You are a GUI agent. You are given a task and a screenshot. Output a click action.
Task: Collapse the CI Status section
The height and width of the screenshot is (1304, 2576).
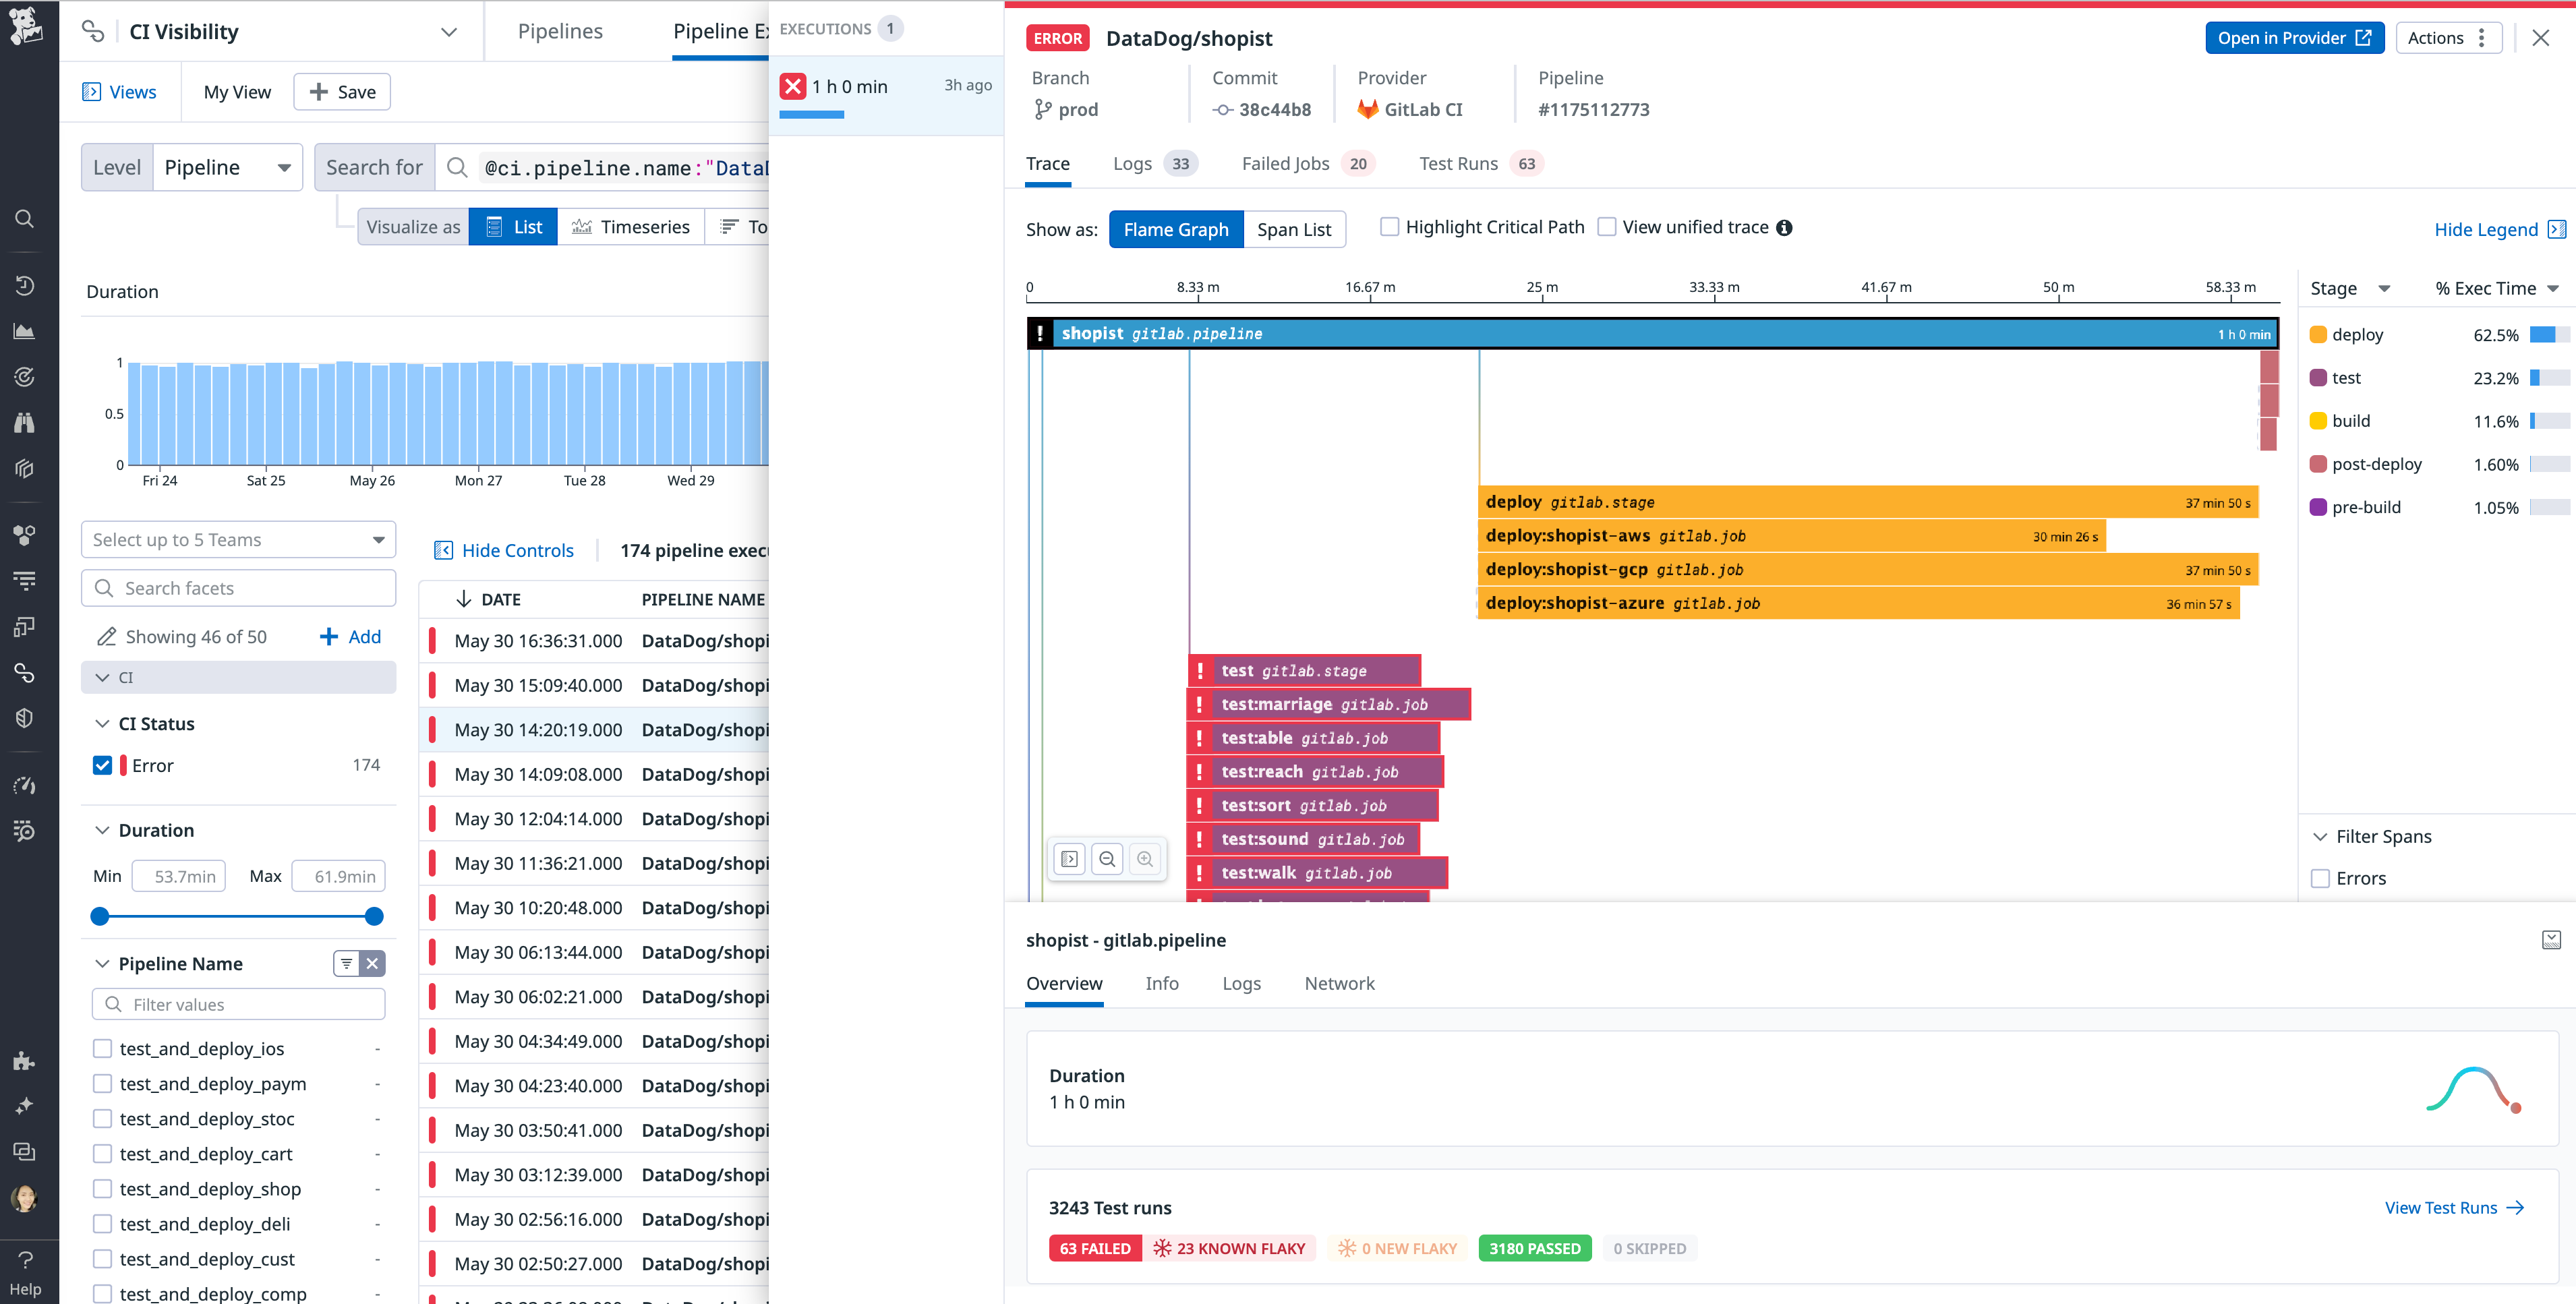(102, 723)
